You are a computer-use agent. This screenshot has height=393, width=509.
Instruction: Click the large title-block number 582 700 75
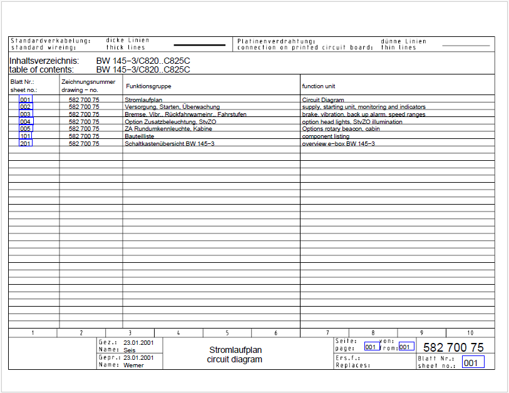click(x=453, y=347)
